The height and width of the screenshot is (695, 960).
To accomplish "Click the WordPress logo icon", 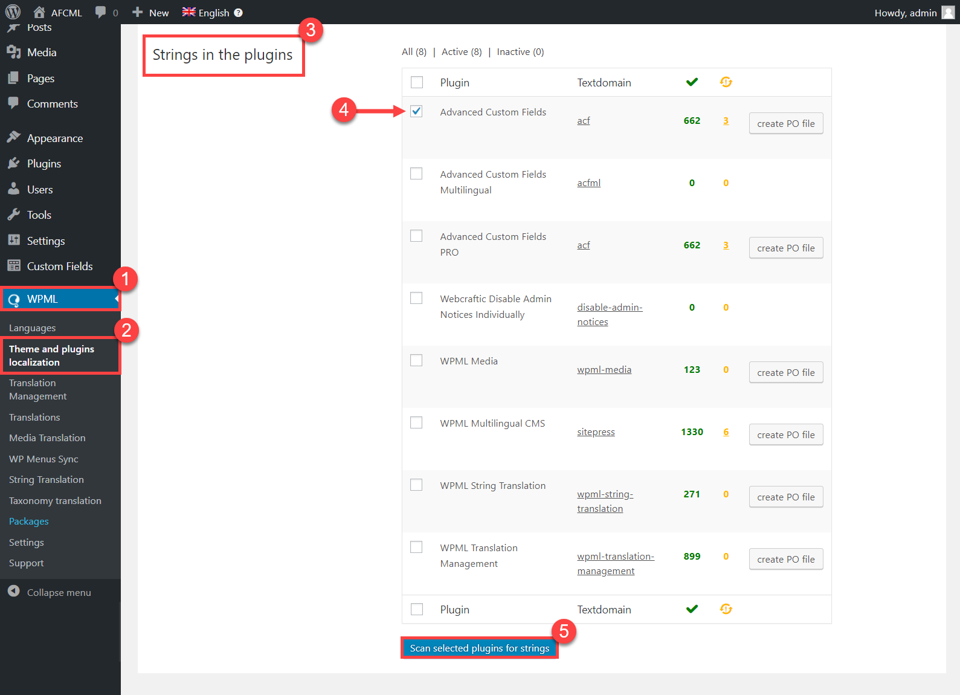I will (x=13, y=12).
